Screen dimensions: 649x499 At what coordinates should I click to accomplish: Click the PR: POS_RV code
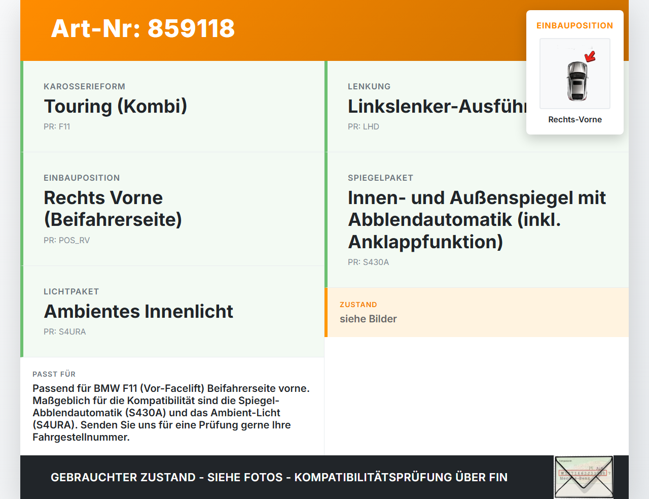(x=66, y=240)
